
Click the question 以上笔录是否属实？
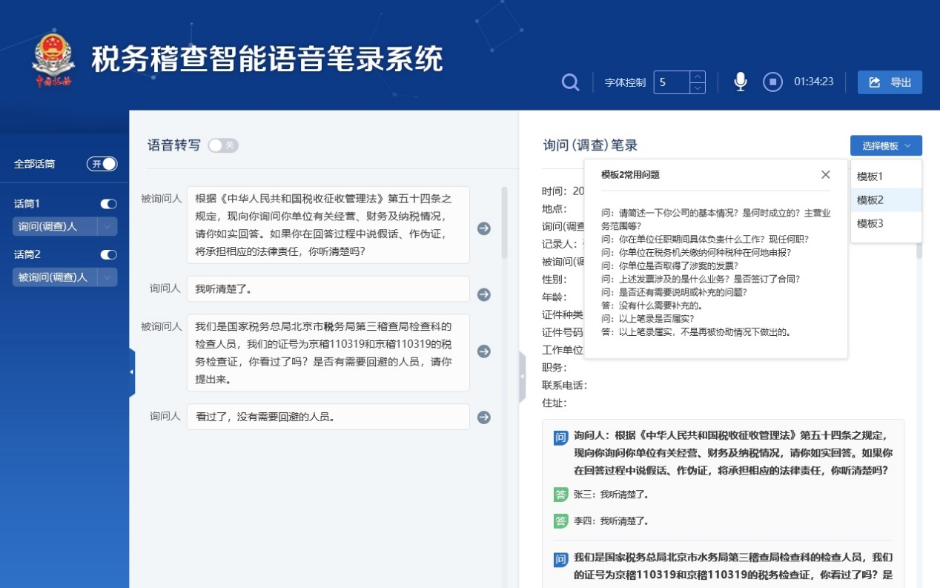click(647, 319)
